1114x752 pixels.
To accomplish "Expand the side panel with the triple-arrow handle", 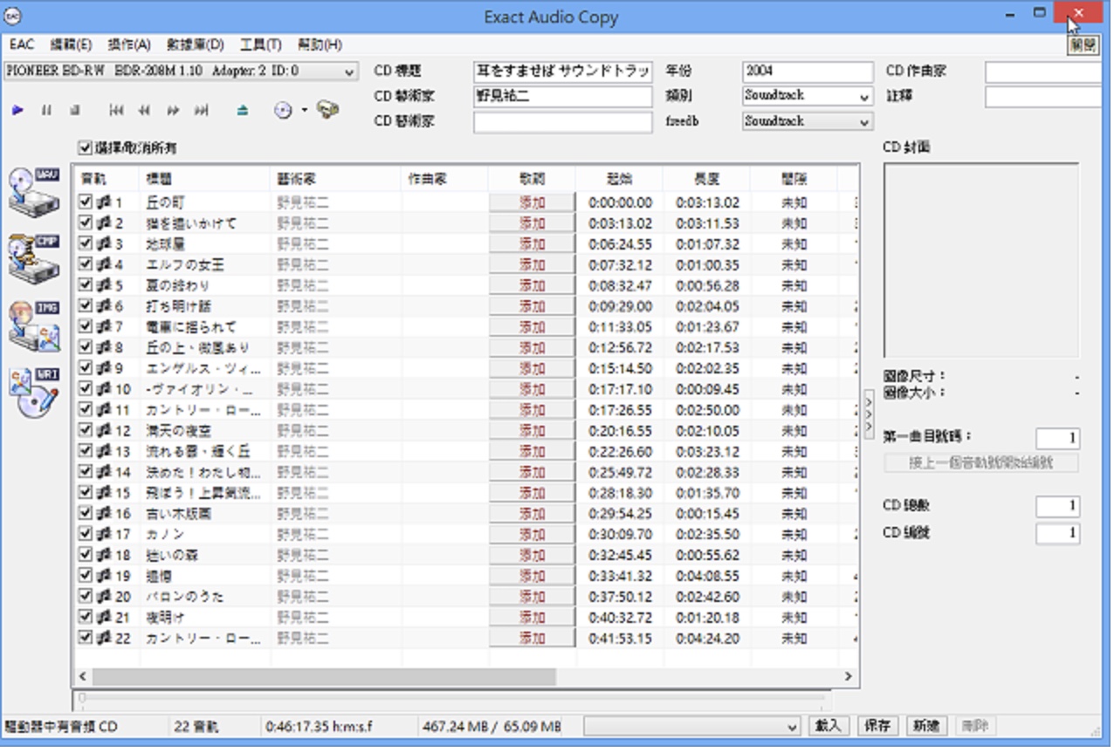I will tap(869, 414).
